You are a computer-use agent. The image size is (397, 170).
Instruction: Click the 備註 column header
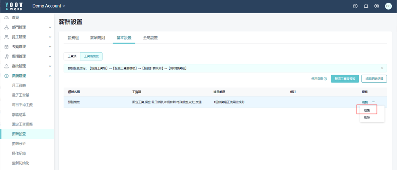[x=293, y=92]
